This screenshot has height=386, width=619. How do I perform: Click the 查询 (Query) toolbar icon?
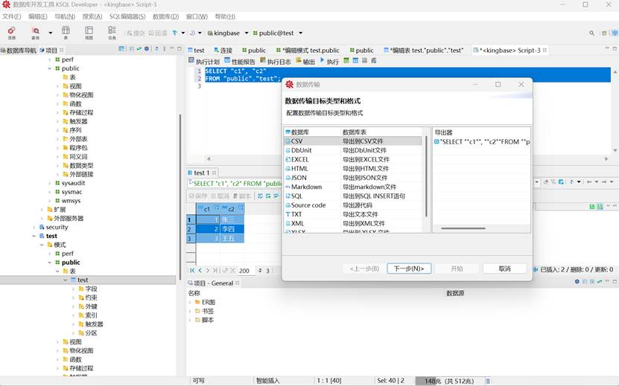35,32
